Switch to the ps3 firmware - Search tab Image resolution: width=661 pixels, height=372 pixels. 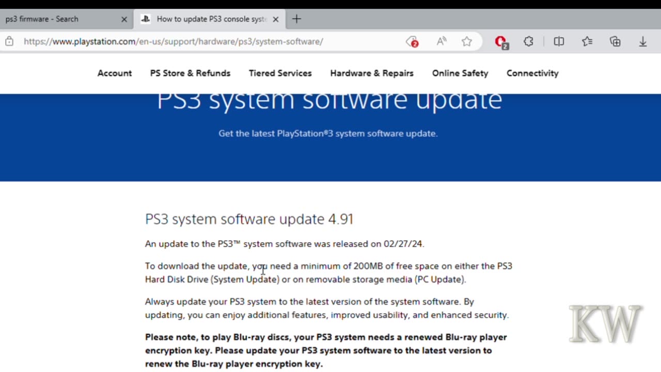coord(66,19)
